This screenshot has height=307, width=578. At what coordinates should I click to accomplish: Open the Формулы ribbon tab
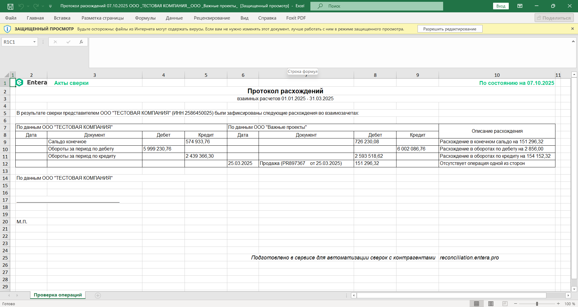point(145,18)
